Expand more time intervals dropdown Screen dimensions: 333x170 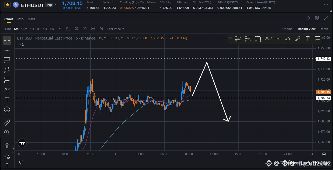pos(60,29)
